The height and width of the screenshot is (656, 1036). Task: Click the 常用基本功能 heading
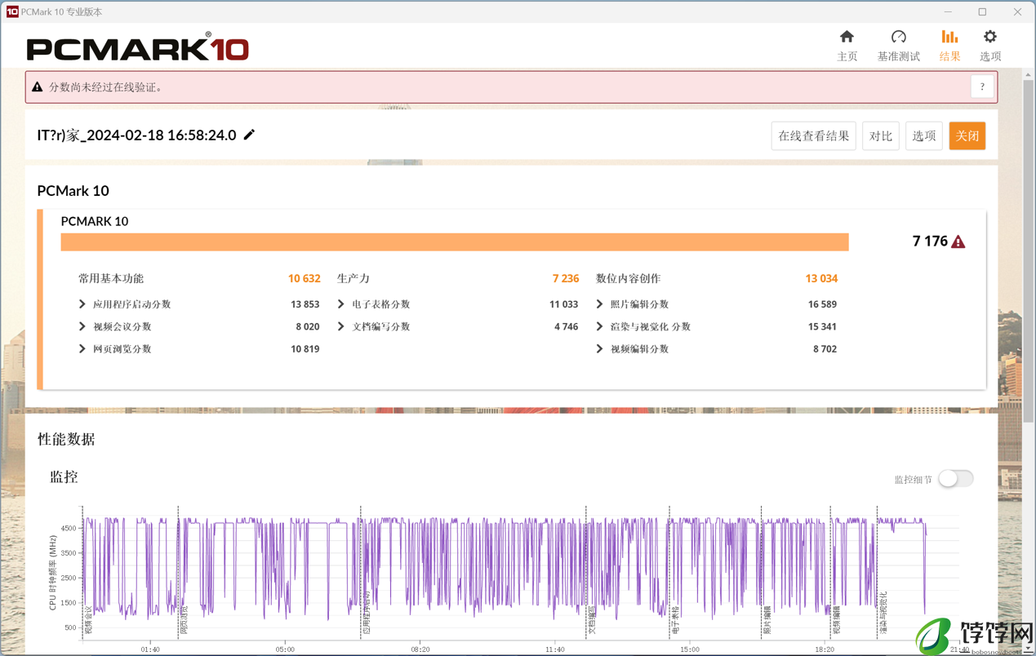click(111, 278)
